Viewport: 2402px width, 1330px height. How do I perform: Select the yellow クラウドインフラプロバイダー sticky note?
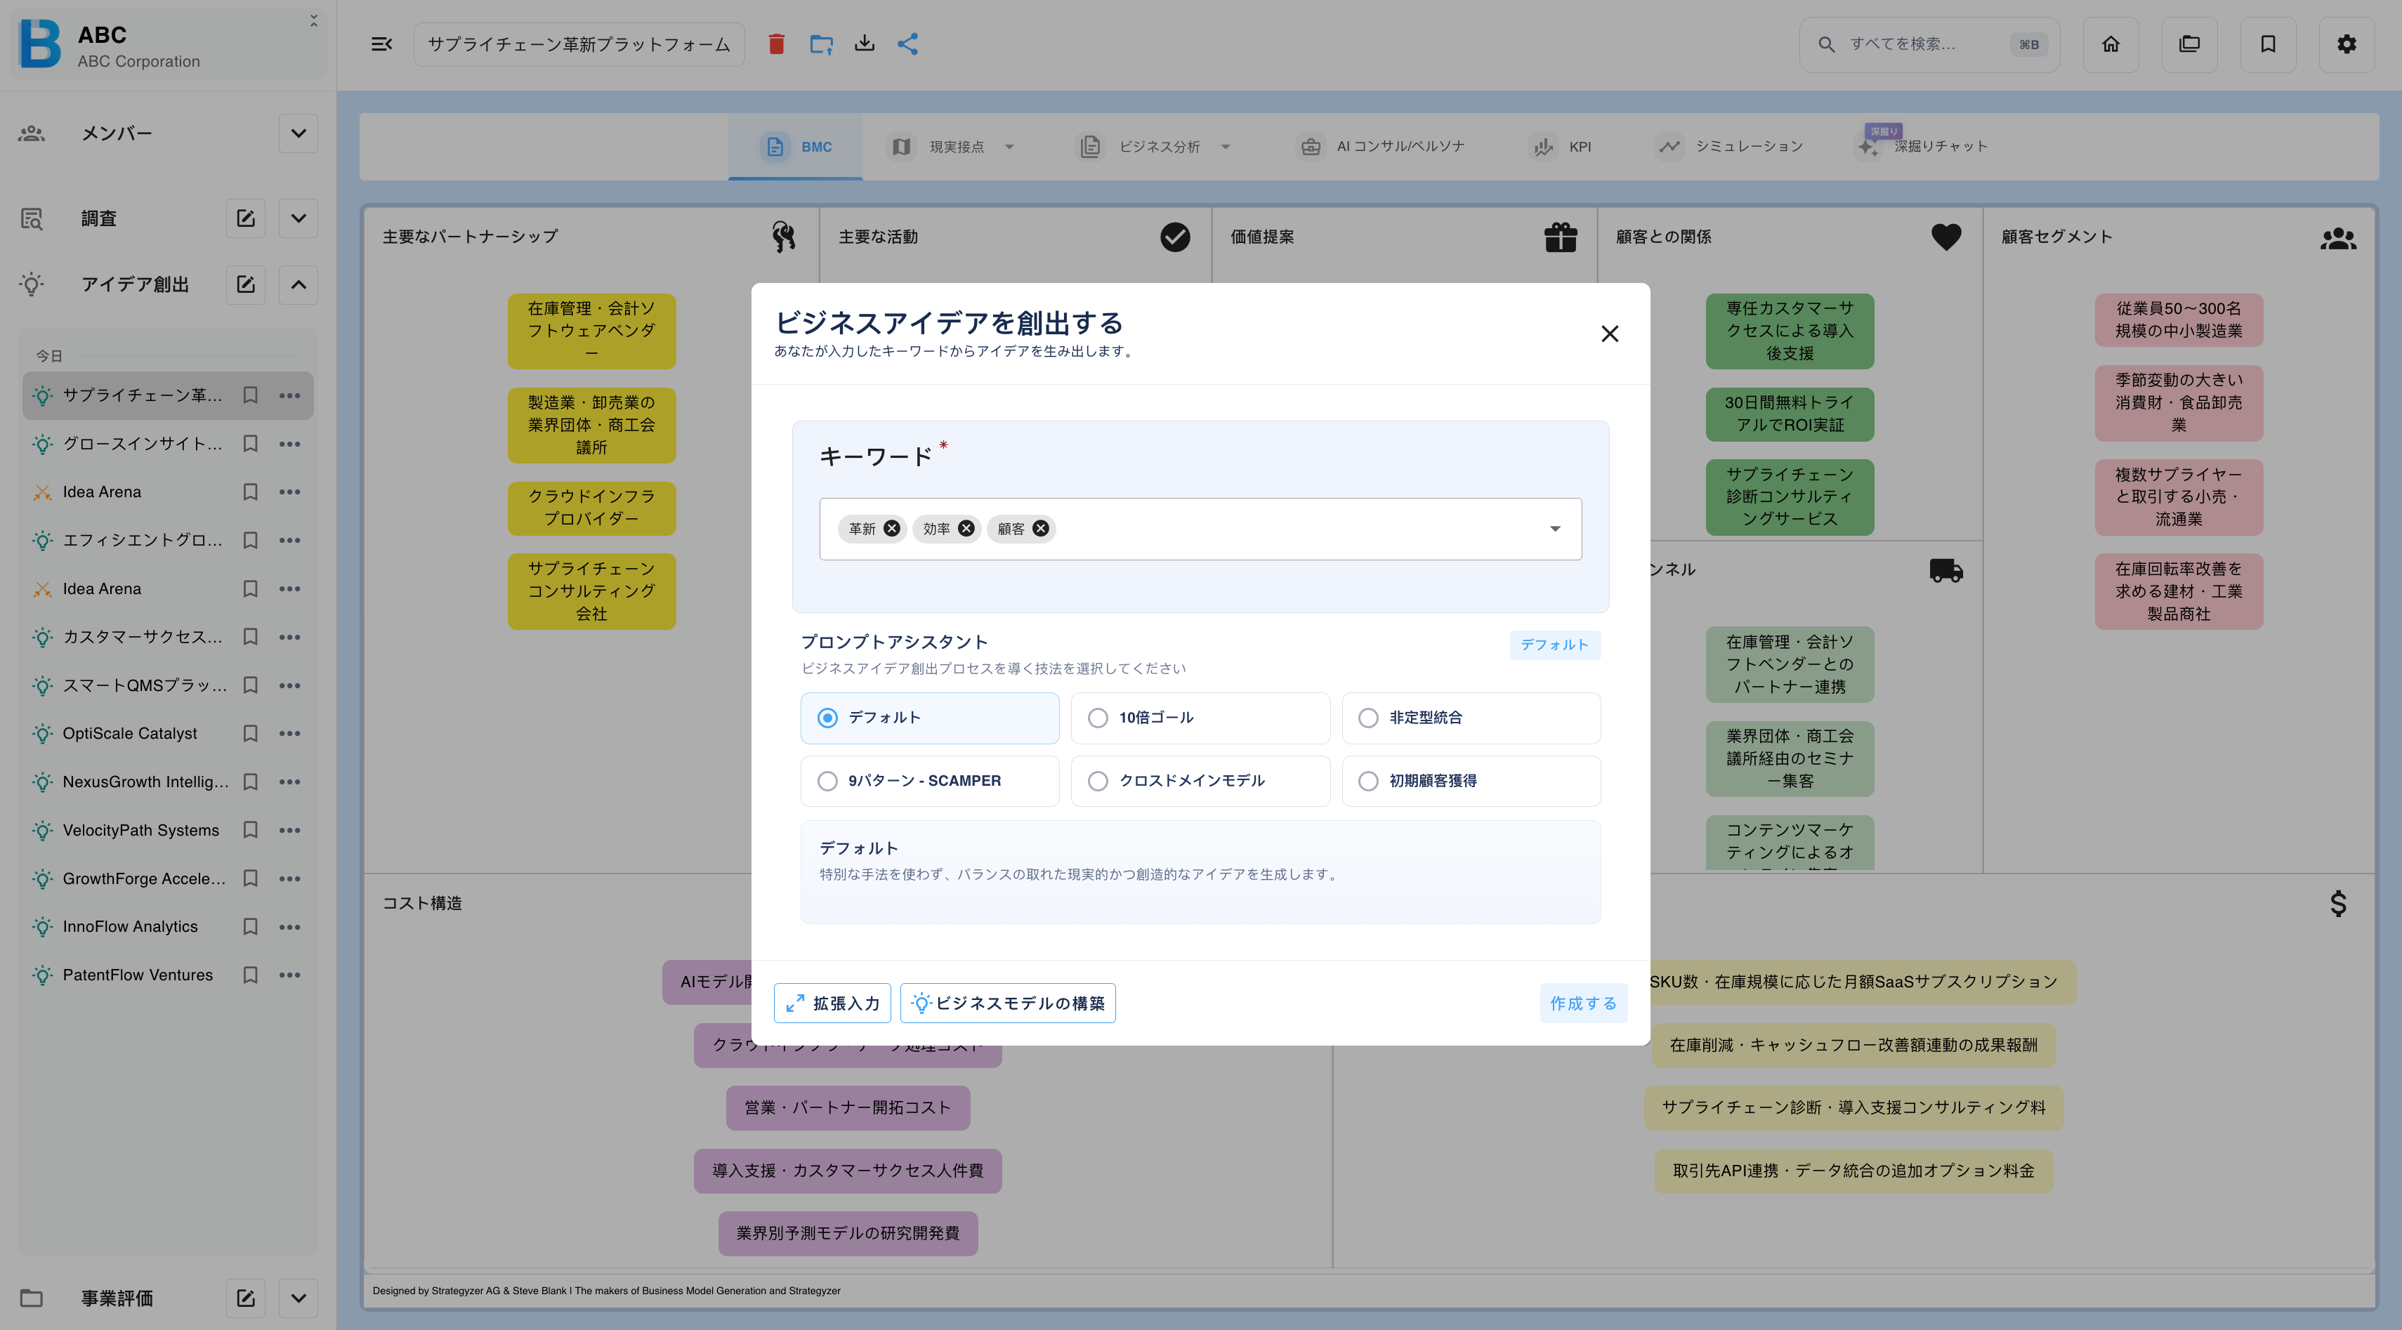click(x=591, y=508)
